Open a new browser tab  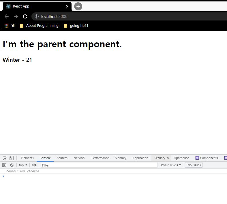pos(78,6)
